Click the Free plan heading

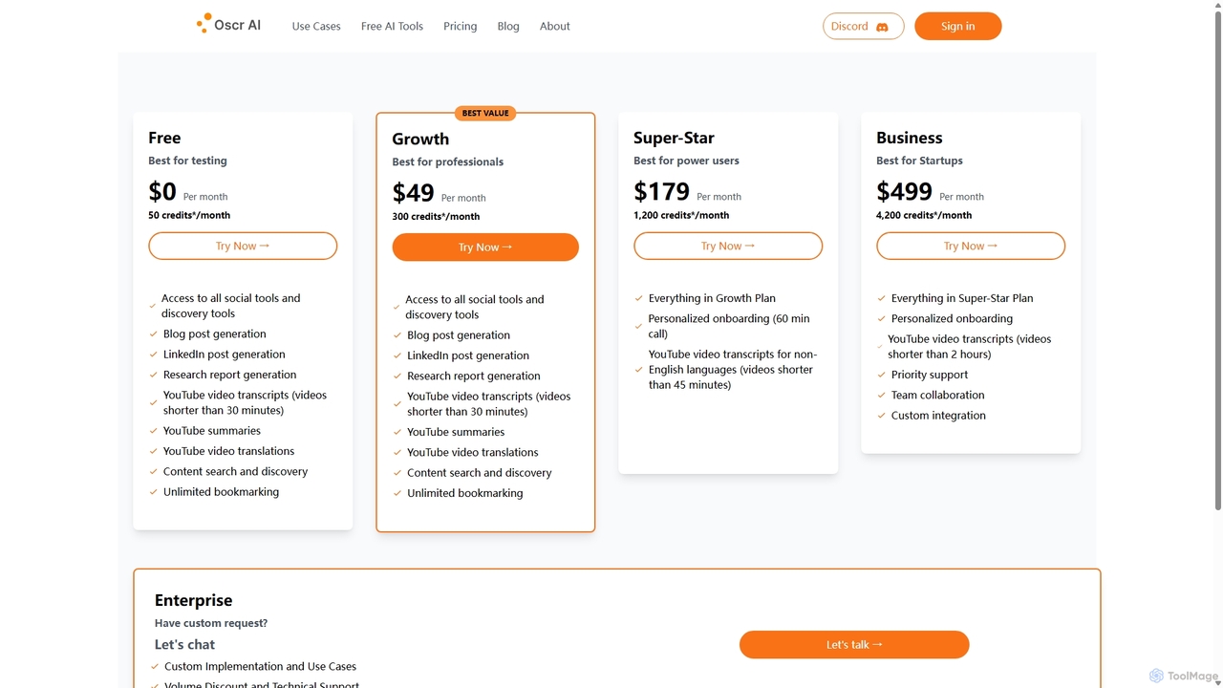(x=164, y=138)
